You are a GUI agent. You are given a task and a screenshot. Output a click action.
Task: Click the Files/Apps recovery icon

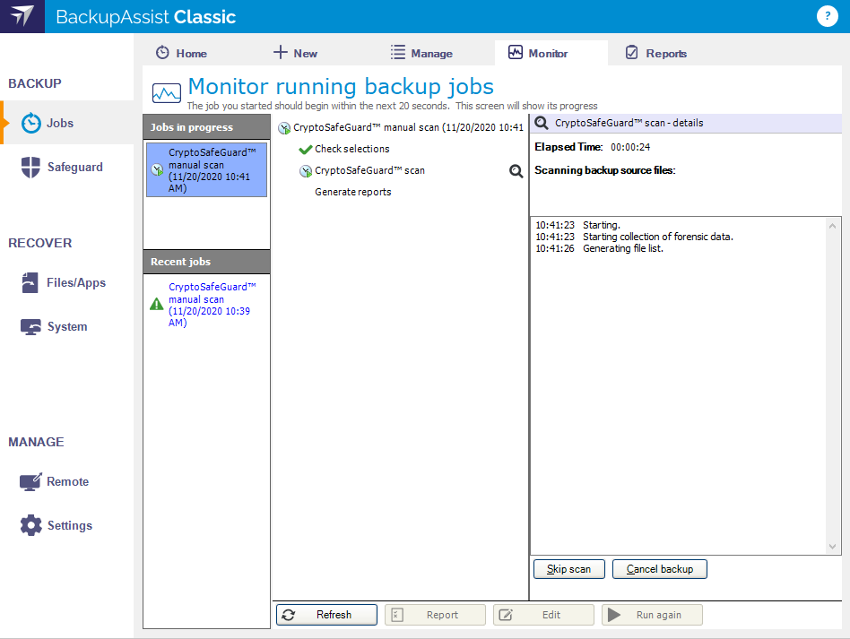[x=30, y=282]
